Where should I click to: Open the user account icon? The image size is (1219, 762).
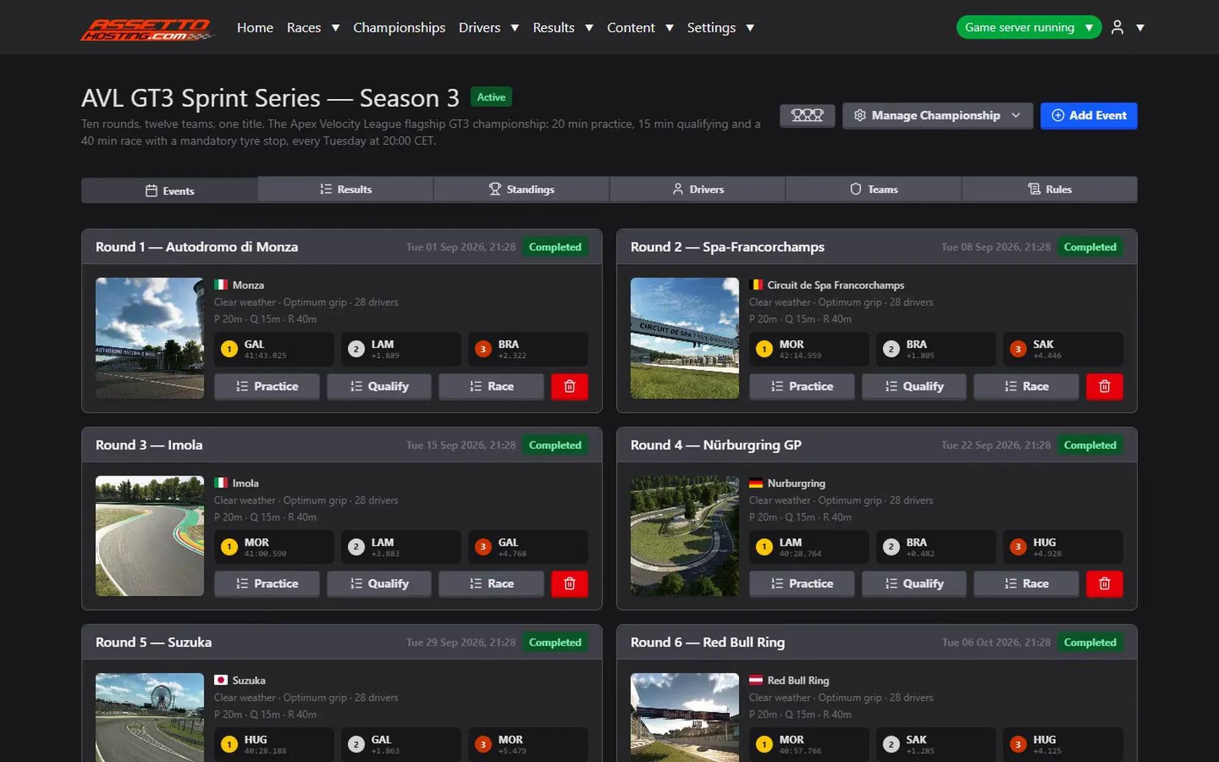coord(1117,27)
